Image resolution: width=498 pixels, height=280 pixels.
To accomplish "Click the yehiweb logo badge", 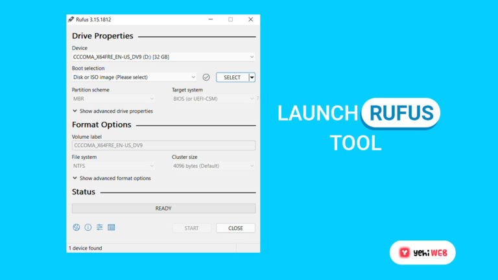I will (422, 253).
